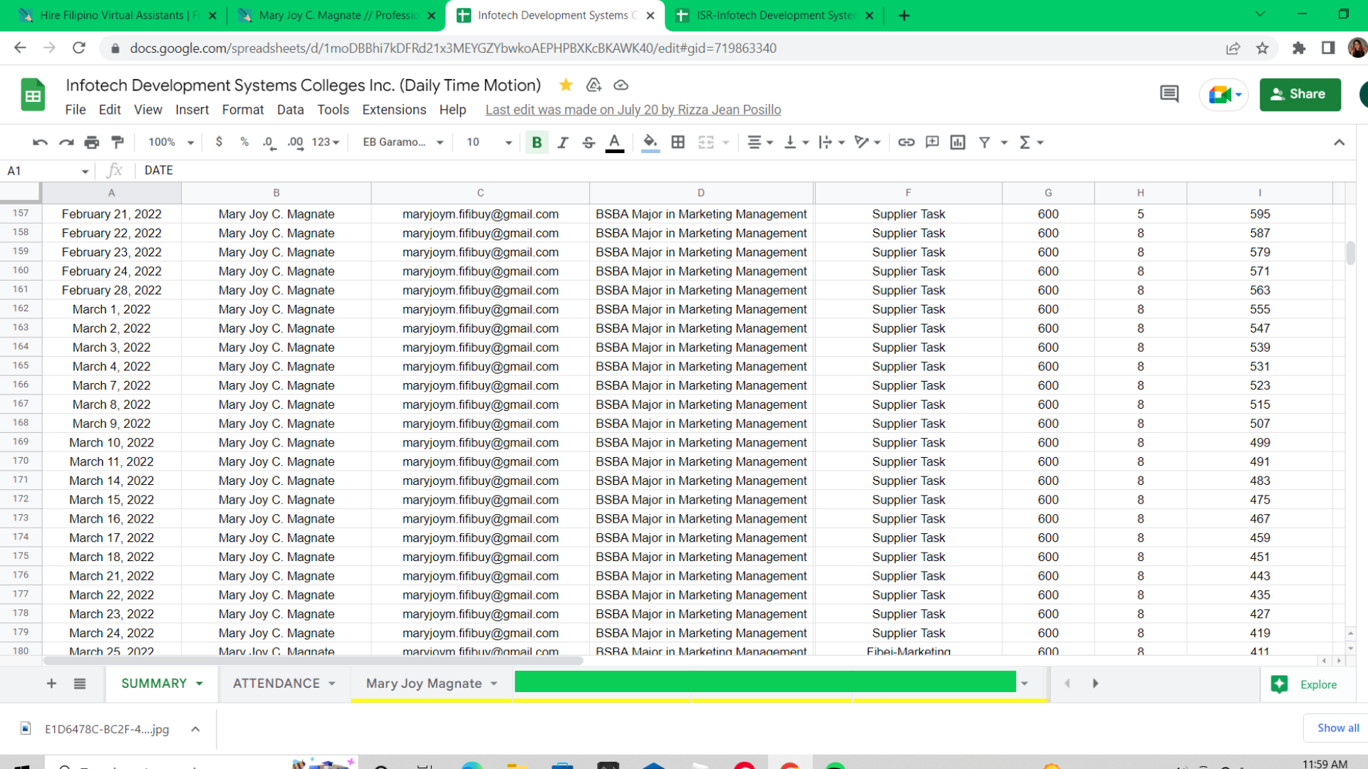This screenshot has width=1368, height=769.
Task: Open comment history icon
Action: point(1168,94)
